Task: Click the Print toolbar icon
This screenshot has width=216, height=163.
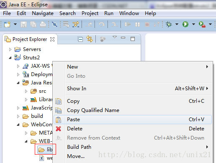Action: [x=43, y=25]
